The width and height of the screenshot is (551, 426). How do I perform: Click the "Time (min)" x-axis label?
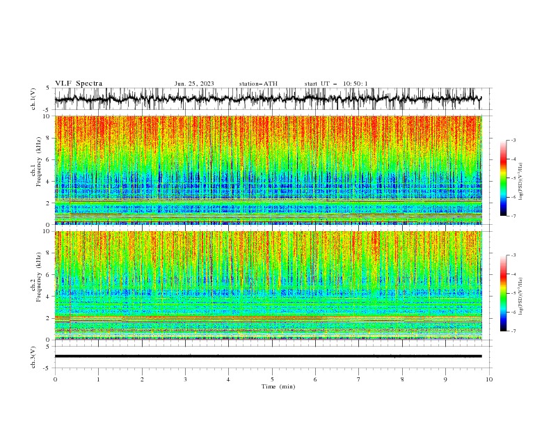click(x=278, y=386)
